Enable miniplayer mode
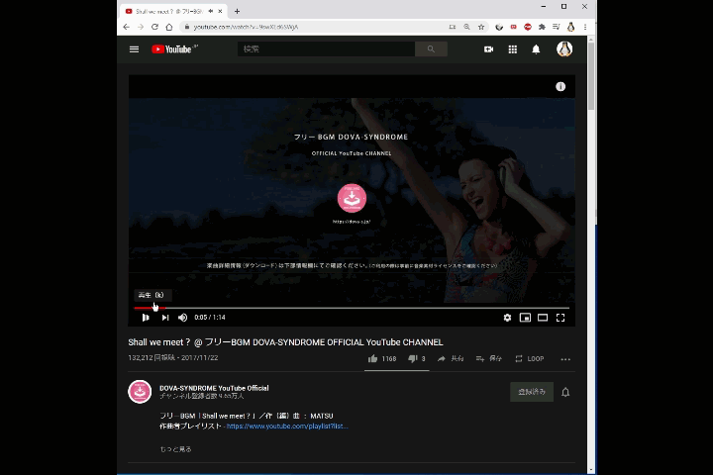The height and width of the screenshot is (475, 713). 525,318
